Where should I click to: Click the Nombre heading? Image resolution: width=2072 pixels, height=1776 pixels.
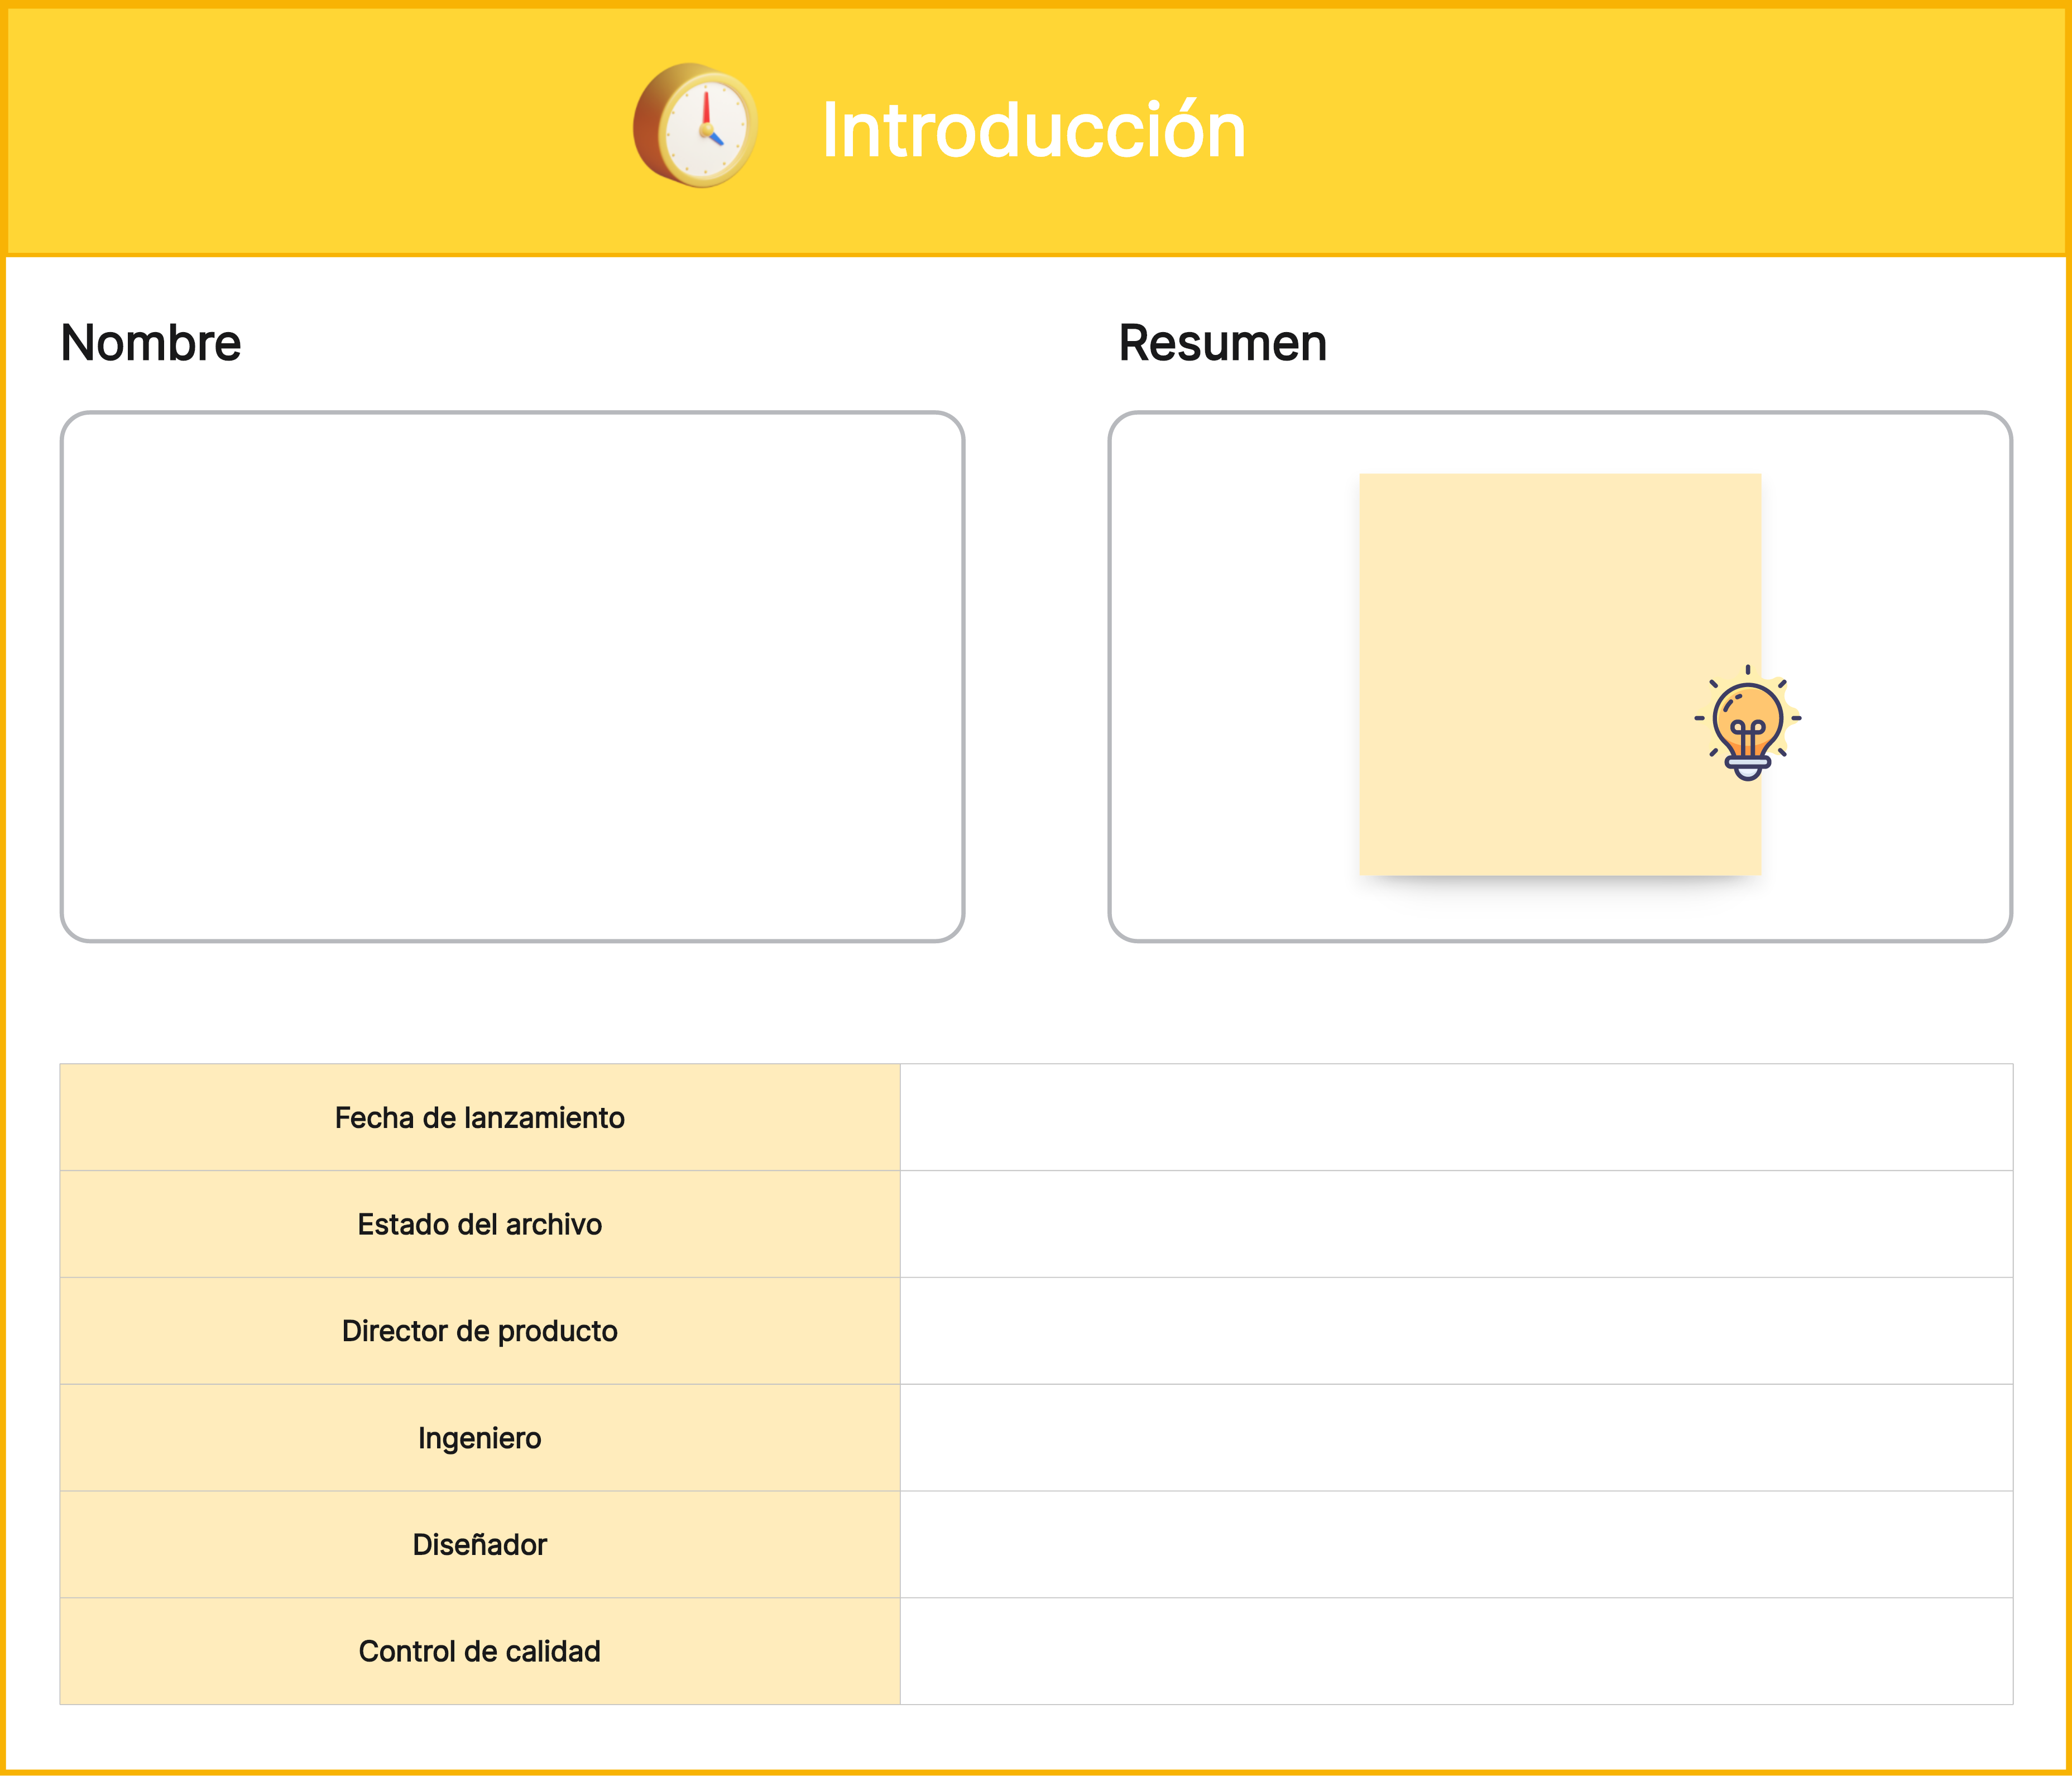pos(151,343)
